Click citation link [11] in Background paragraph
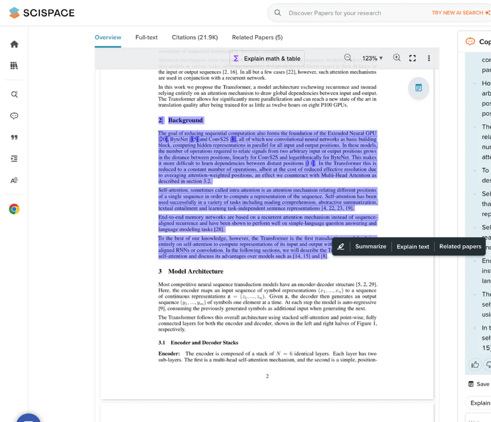This screenshot has width=491, height=422. pos(310,163)
